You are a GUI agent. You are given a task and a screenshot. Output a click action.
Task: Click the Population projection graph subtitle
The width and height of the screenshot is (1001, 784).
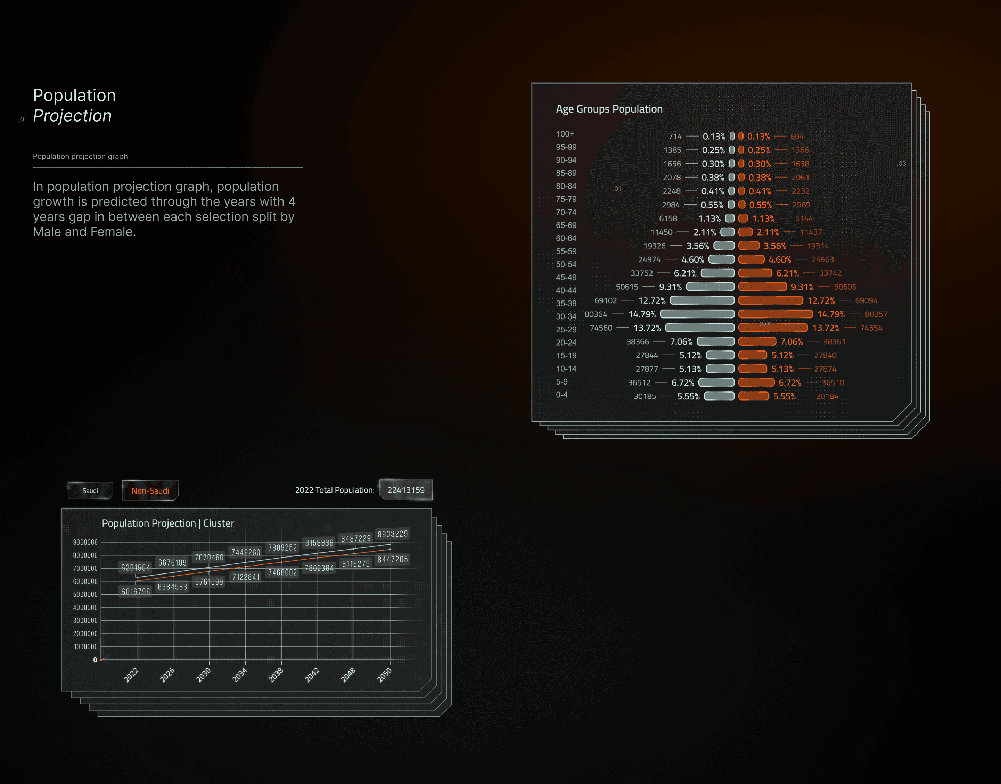point(80,157)
